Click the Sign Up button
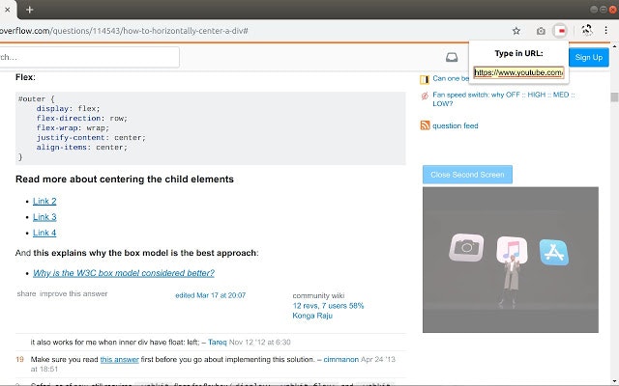Viewport: 619px width, 386px height. 589,58
